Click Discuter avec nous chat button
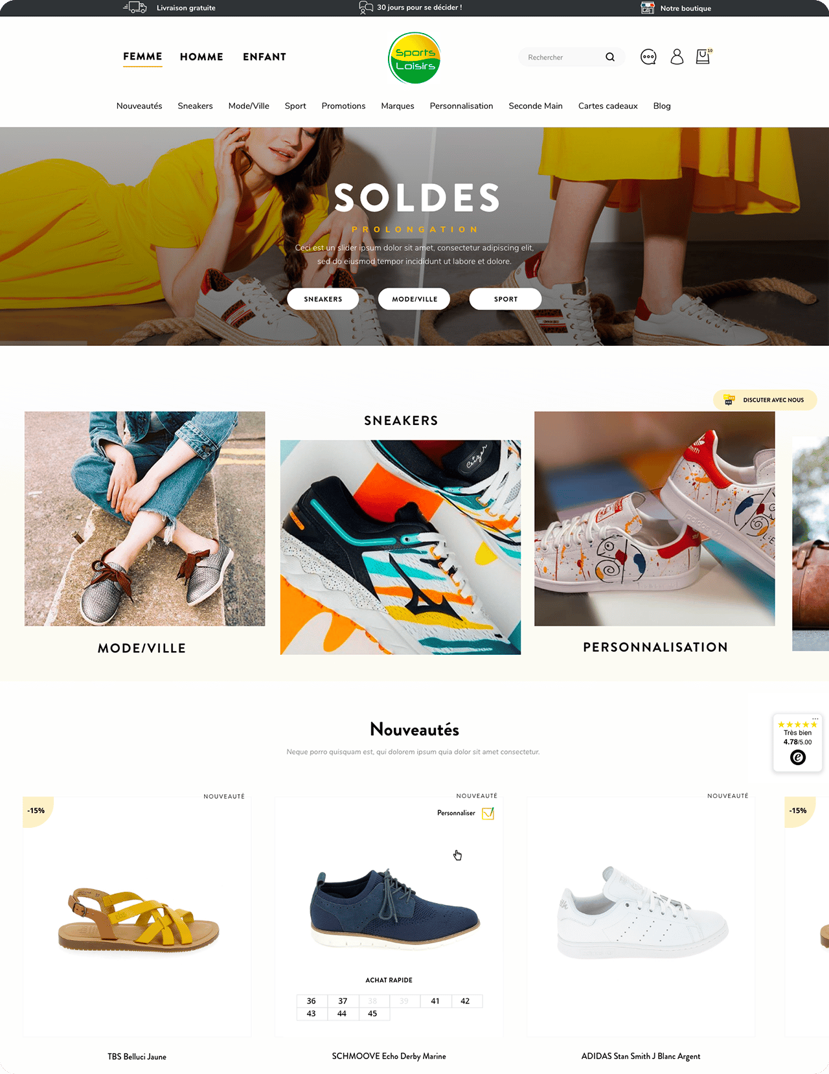This screenshot has width=829, height=1074. click(765, 400)
